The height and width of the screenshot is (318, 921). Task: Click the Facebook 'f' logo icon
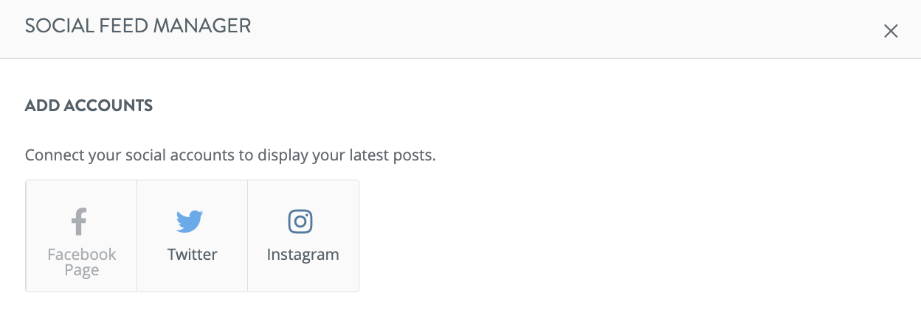tap(80, 222)
